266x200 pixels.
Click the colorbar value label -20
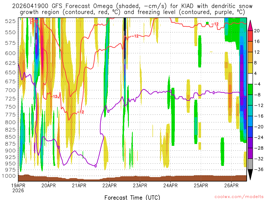point(258,127)
